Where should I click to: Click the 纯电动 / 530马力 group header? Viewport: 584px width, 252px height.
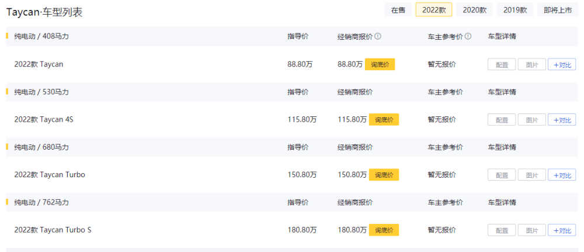(x=41, y=92)
